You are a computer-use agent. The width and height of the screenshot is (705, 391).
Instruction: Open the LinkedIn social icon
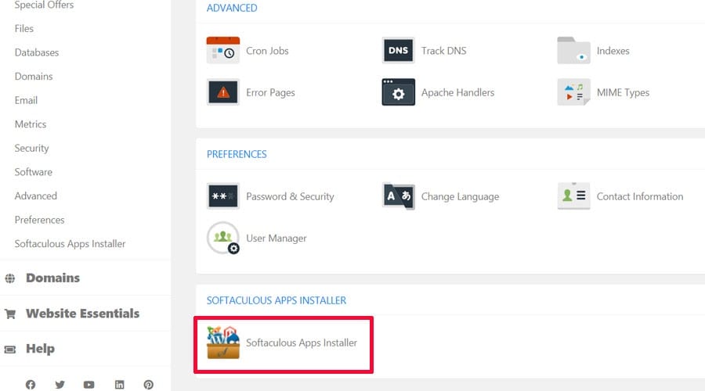pos(119,385)
